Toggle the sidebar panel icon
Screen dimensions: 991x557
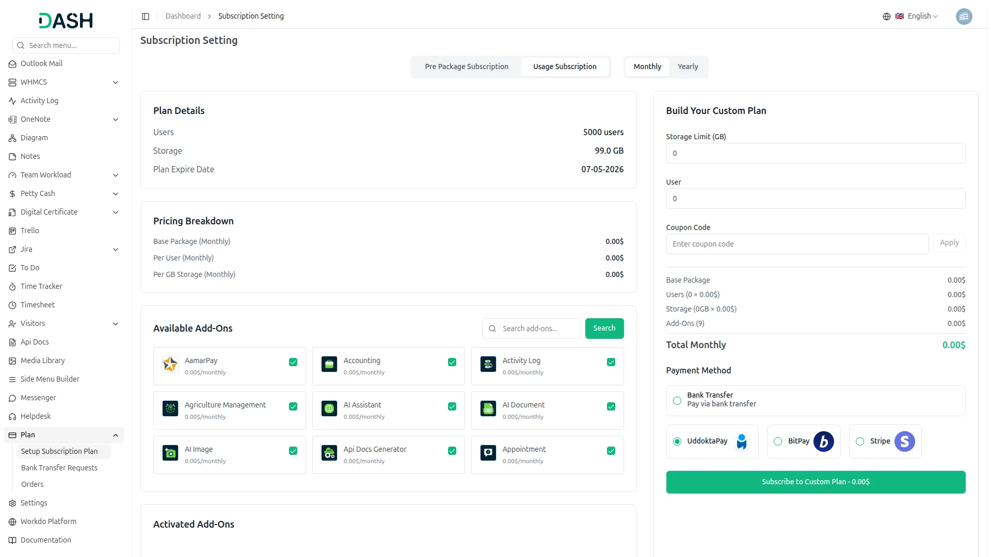146,17
